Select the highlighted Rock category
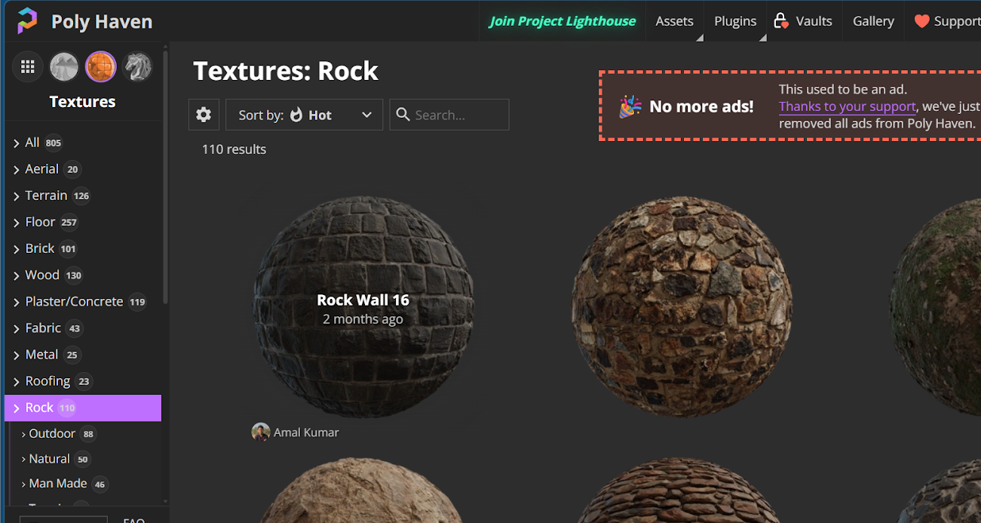The image size is (981, 523). click(x=83, y=408)
